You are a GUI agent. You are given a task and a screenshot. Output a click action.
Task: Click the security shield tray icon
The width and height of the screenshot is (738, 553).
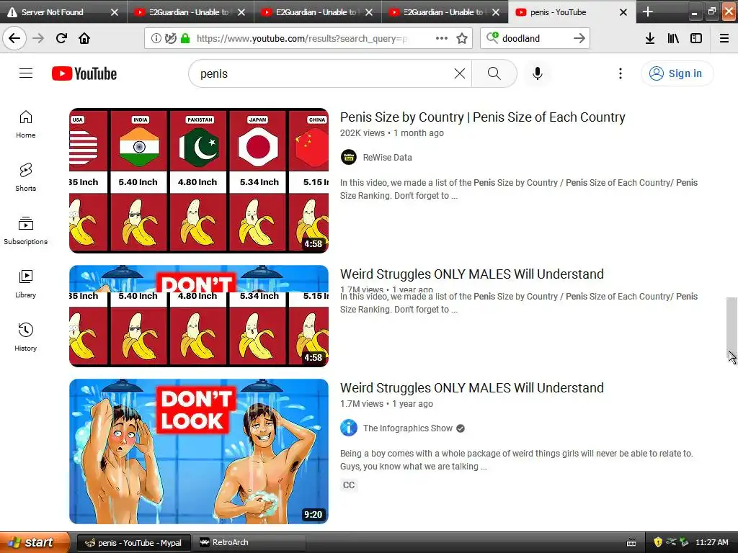(x=658, y=542)
